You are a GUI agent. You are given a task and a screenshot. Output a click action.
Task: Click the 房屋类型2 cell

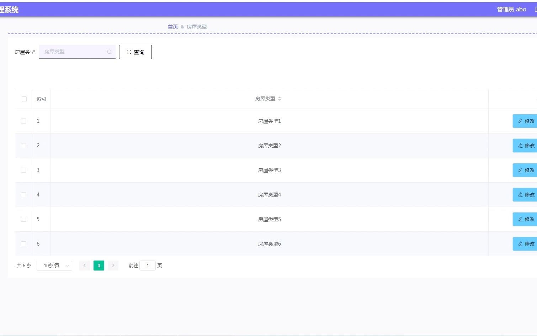pyautogui.click(x=270, y=146)
